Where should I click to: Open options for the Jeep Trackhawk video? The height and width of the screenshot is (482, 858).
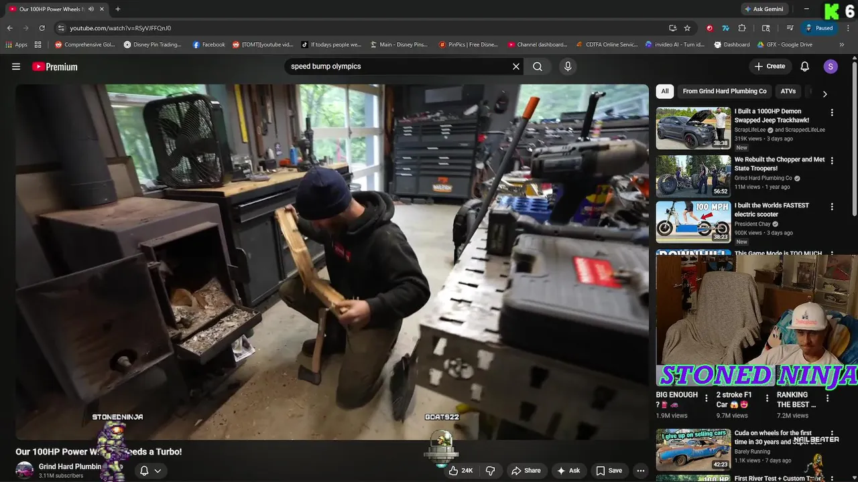tap(832, 113)
